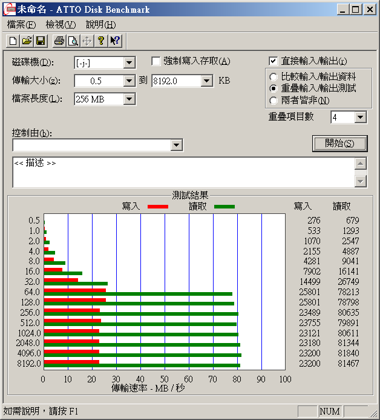This screenshot has height=420, width=380.
Task: Click the KB unit label
Action: [x=224, y=81]
